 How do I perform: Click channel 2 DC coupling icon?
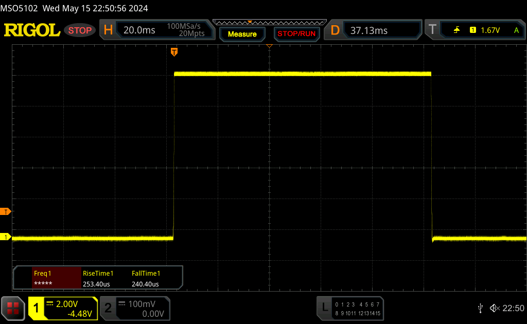tap(122, 304)
